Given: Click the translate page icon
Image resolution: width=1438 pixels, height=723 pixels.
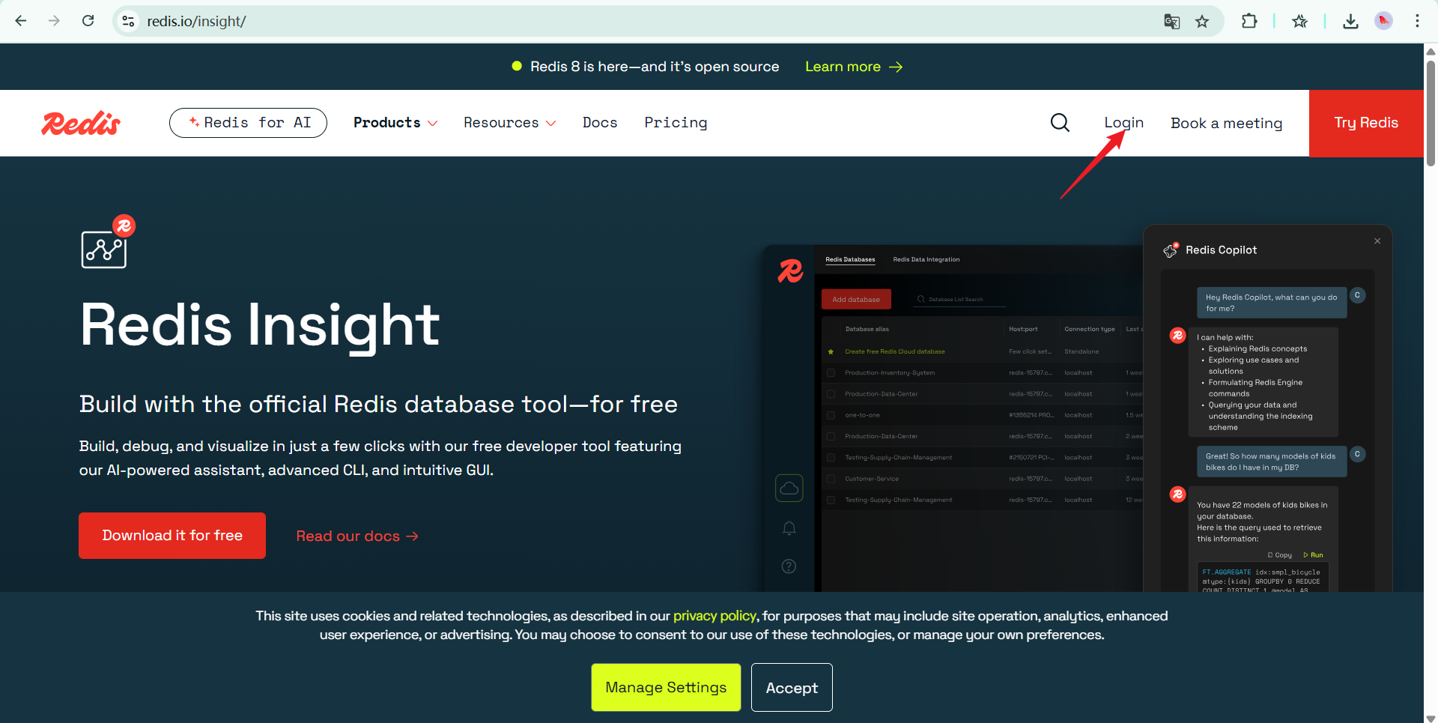Looking at the screenshot, I should (x=1172, y=21).
